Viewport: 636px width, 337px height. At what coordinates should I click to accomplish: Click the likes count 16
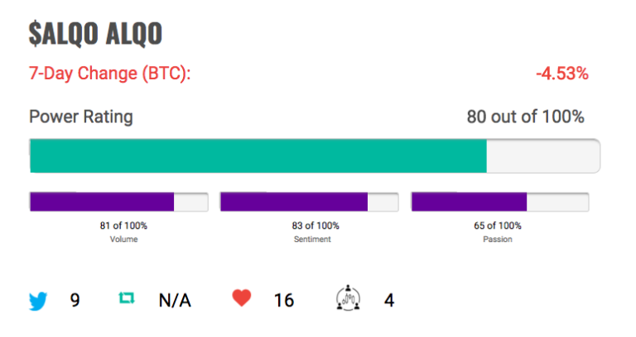[x=284, y=300]
